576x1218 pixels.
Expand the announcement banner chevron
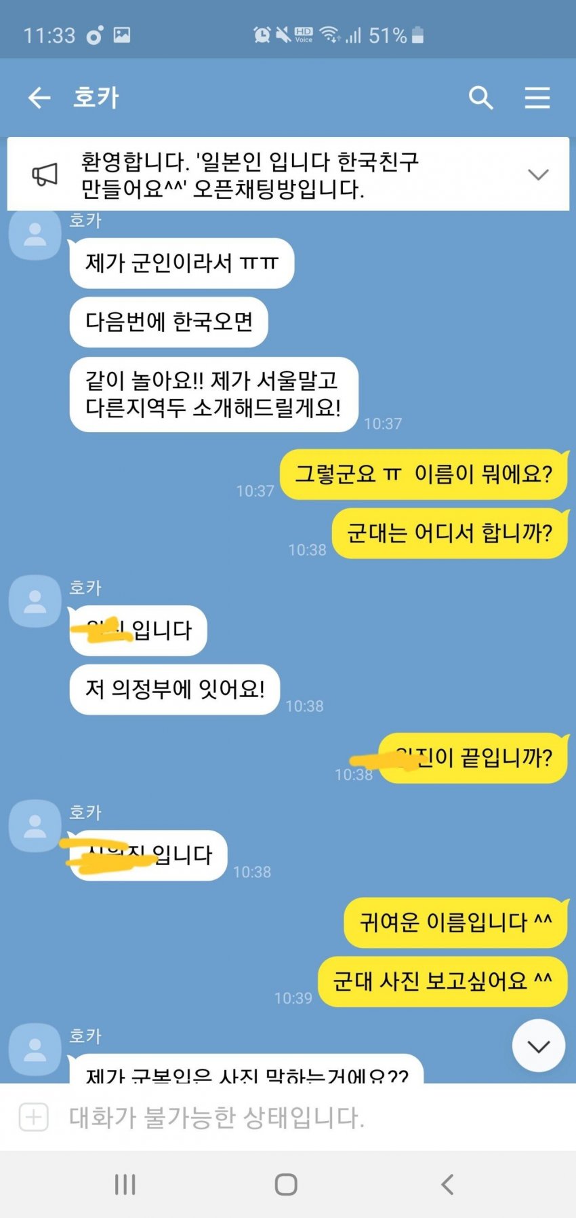pyautogui.click(x=538, y=174)
